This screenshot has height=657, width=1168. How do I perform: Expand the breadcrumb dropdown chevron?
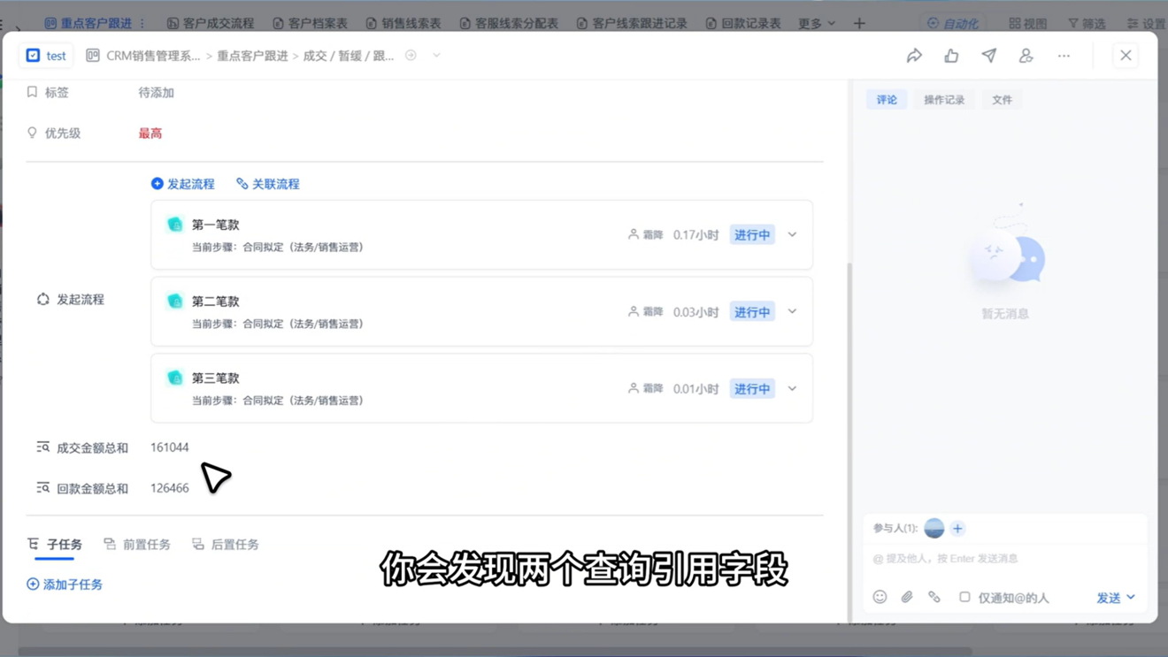[436, 56]
